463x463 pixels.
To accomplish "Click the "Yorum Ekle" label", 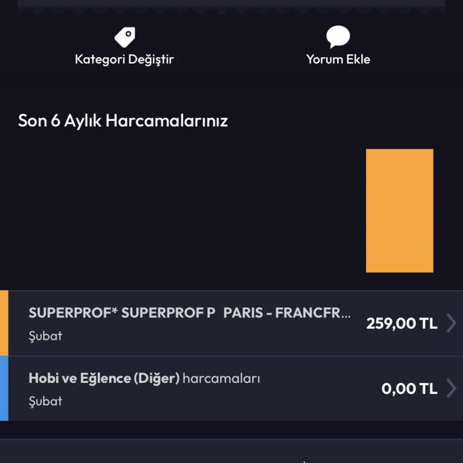I will [x=338, y=59].
